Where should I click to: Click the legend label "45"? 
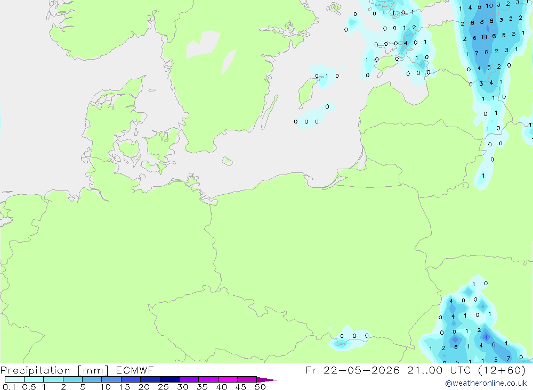241,387
